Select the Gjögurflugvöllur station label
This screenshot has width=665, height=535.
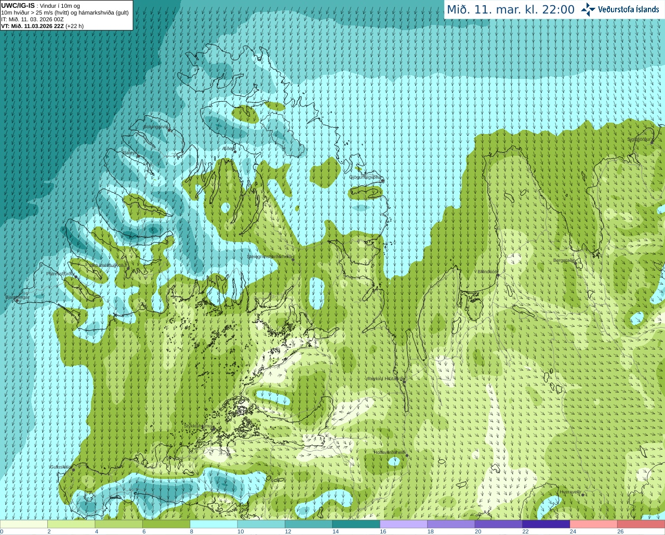365,177
